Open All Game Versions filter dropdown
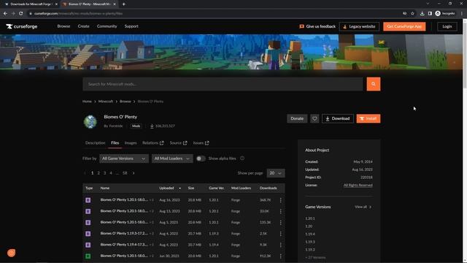Viewport: 467px width, 263px height. tap(124, 159)
